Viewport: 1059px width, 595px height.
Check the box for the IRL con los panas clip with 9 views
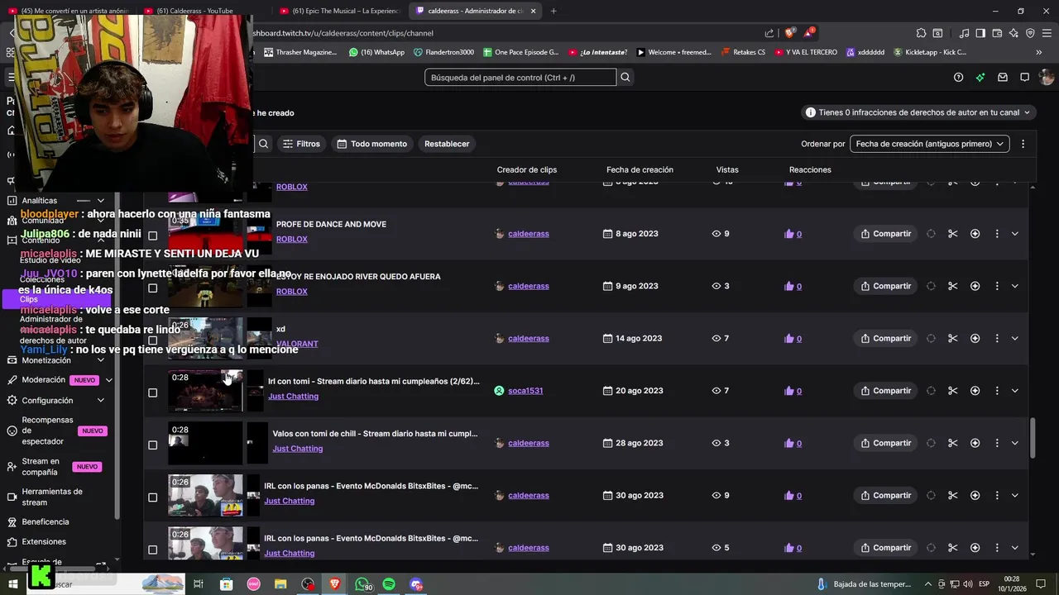pos(152,497)
